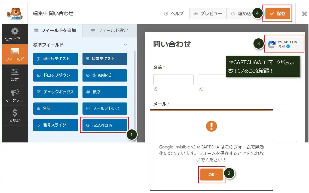The height and width of the screenshot is (193, 309).
Task: Add a メールアドレス field
Action: pyautogui.click(x=105, y=108)
